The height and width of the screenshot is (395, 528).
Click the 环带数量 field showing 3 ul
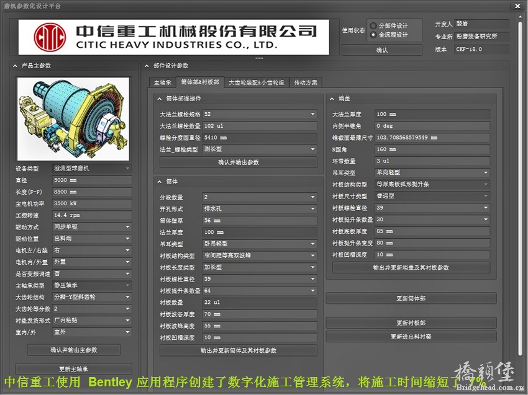(432, 161)
